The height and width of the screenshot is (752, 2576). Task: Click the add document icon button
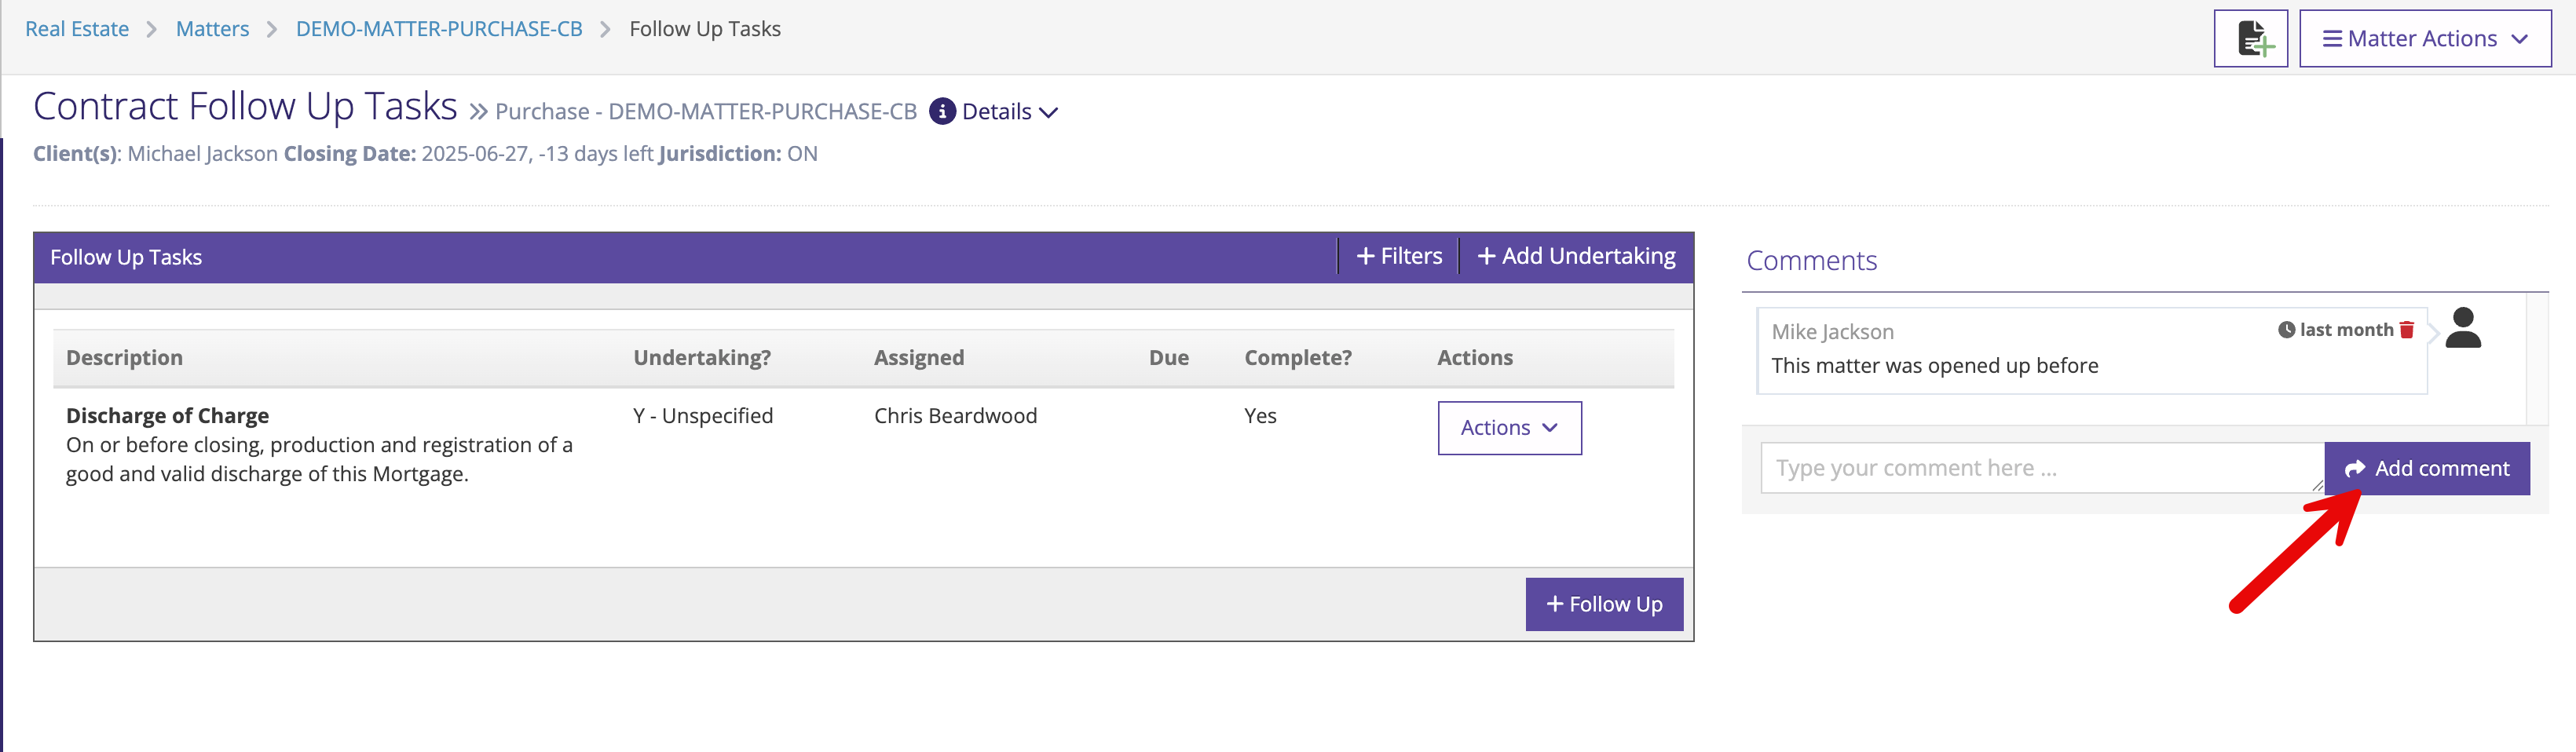[x=2249, y=39]
